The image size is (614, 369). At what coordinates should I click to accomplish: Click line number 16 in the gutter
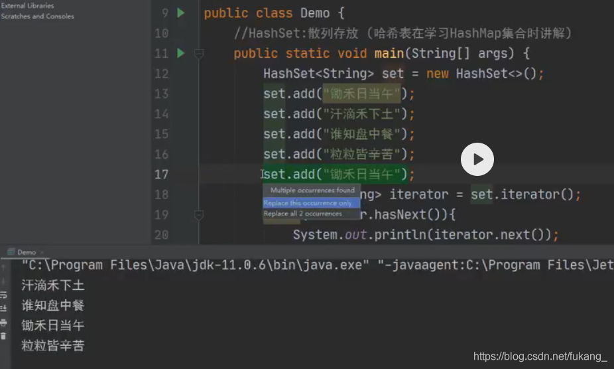[x=161, y=154]
